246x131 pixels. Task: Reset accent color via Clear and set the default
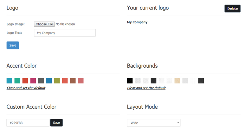tap(26, 88)
